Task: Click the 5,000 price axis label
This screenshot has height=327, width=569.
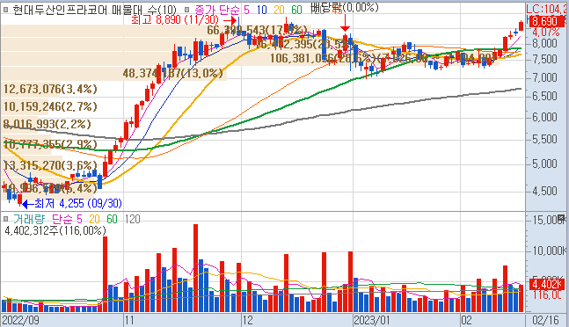Action: pos(544,163)
